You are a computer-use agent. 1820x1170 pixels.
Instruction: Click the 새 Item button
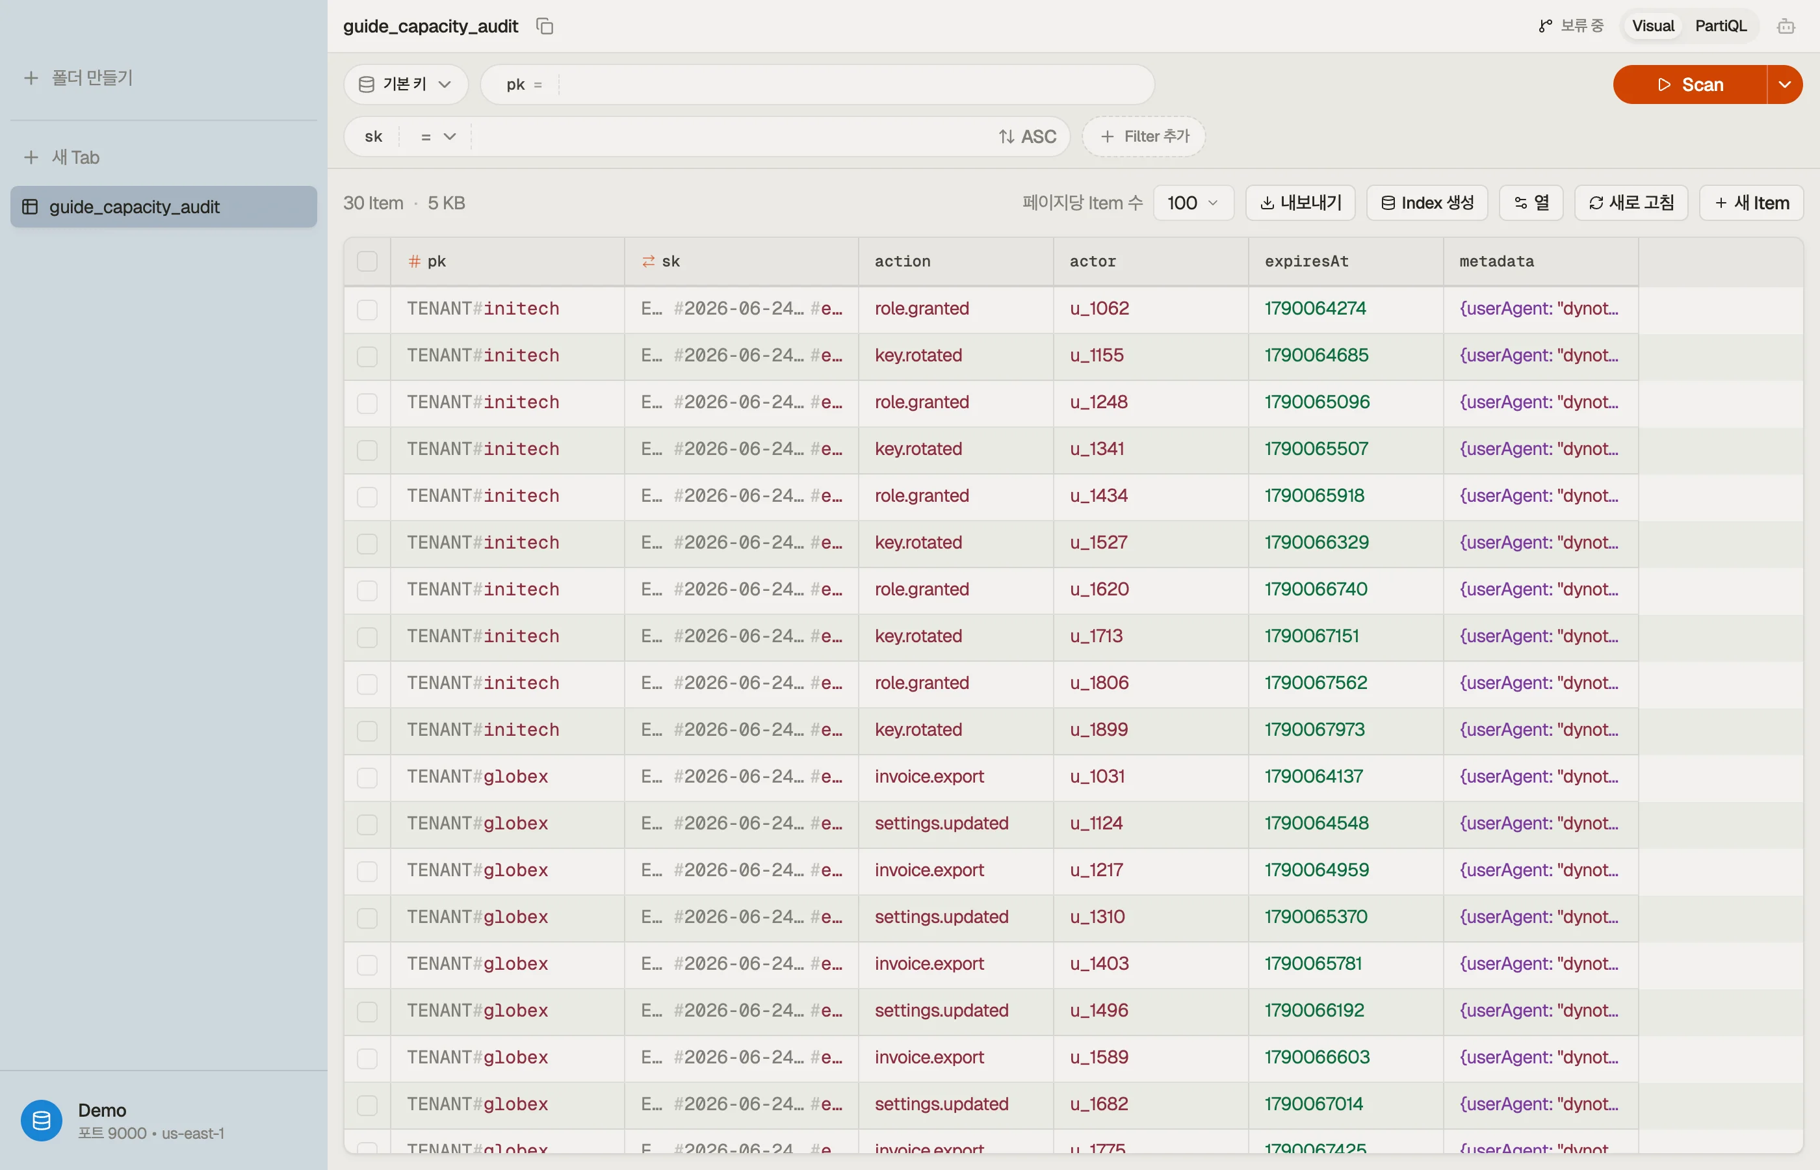click(1751, 203)
